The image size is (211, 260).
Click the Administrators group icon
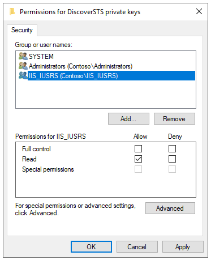[23, 66]
